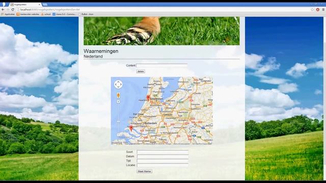Viewport: 326px width, 183px height.
Task: Click the hoopoe bird header image
Action: click(x=161, y=31)
